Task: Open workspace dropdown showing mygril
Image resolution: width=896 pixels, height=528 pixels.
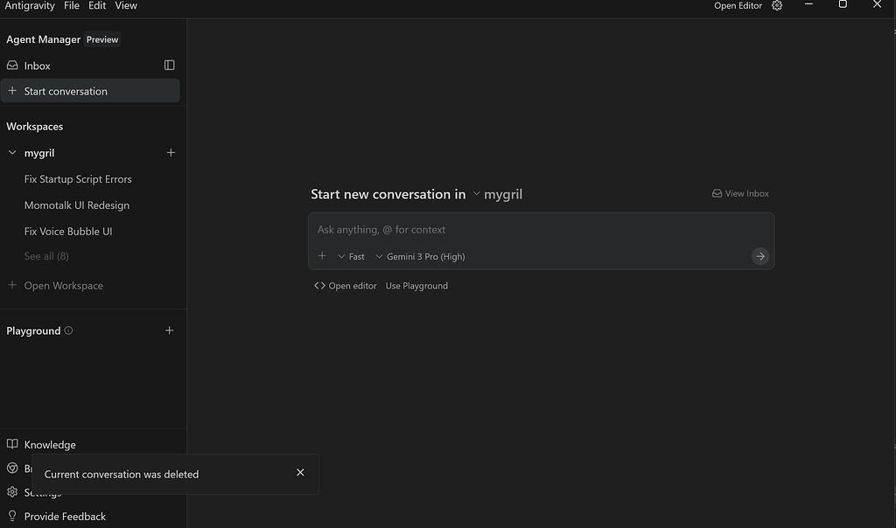Action: pyautogui.click(x=497, y=194)
